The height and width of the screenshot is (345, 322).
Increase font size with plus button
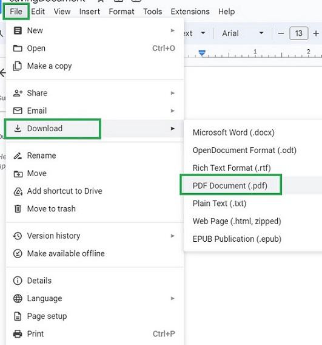(316, 33)
